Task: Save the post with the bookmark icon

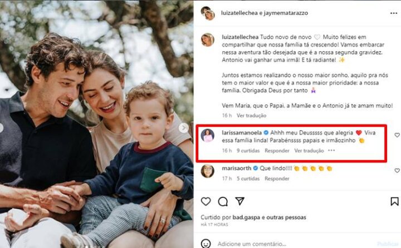Action: pos(394,201)
